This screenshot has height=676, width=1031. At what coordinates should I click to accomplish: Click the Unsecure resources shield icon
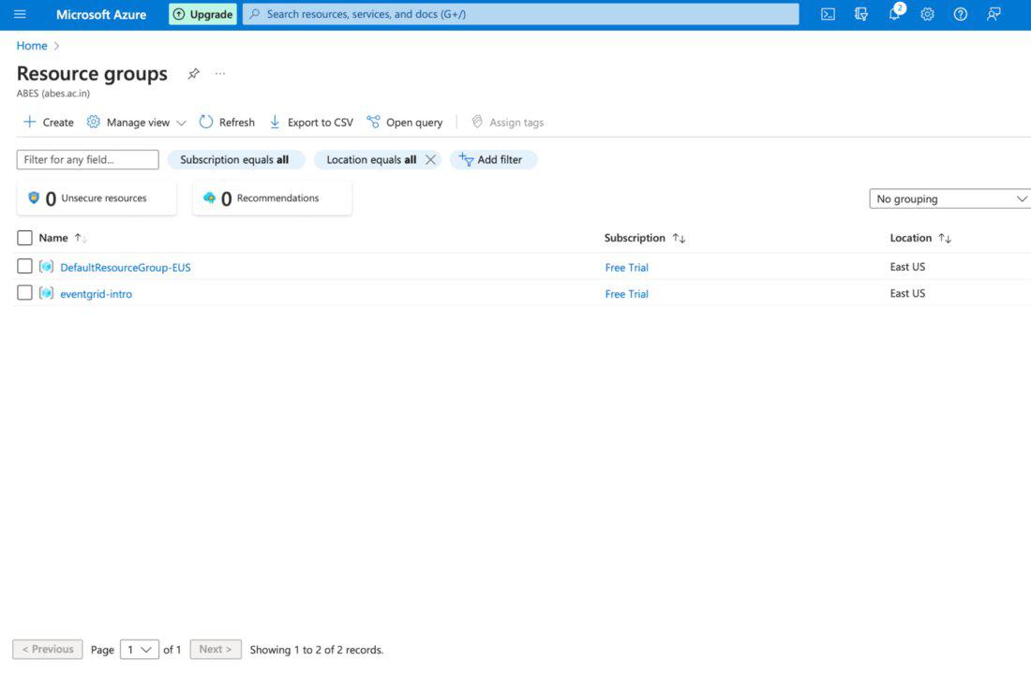tap(34, 197)
